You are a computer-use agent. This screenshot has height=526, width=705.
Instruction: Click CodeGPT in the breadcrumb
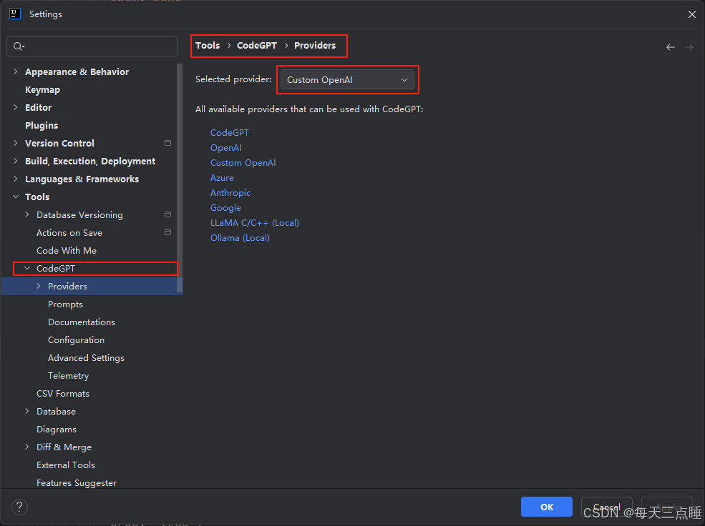point(257,45)
